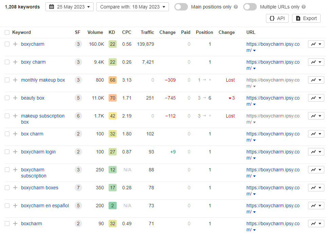Image resolution: width=326 pixels, height=234 pixels.
Task: Tick checkbox for boxcharm row
Action: (x=7, y=224)
